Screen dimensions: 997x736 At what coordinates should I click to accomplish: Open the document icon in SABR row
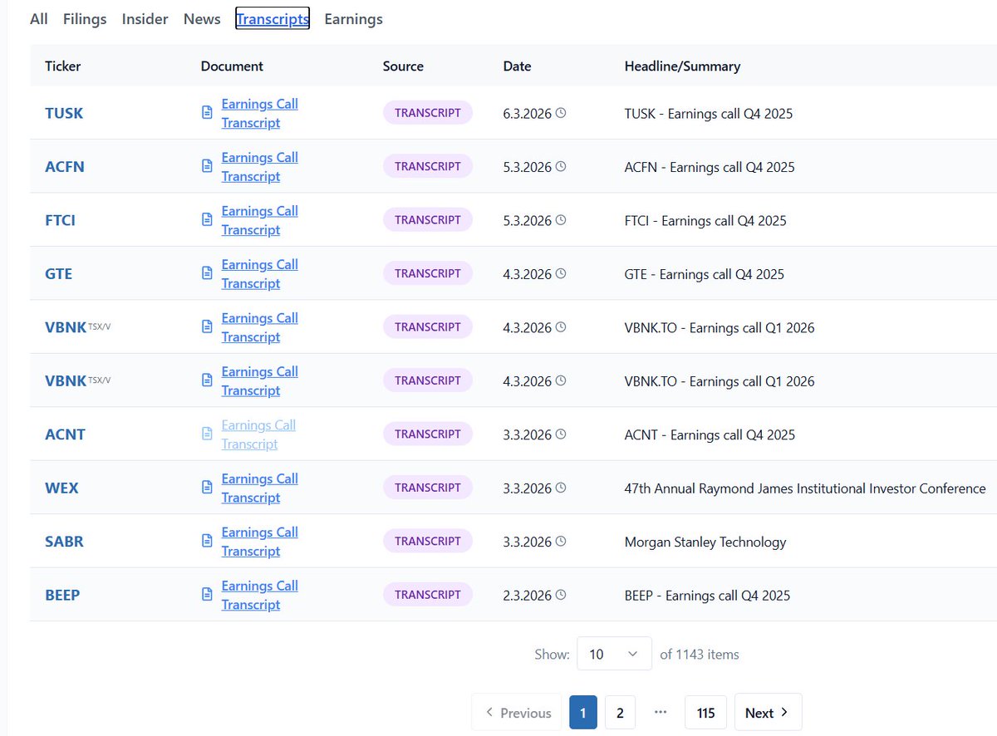208,541
